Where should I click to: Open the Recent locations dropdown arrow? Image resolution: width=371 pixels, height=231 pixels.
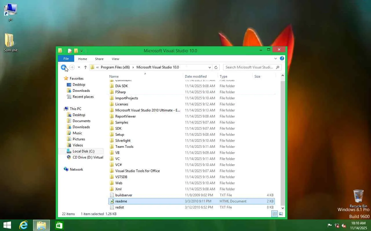coord(79,67)
